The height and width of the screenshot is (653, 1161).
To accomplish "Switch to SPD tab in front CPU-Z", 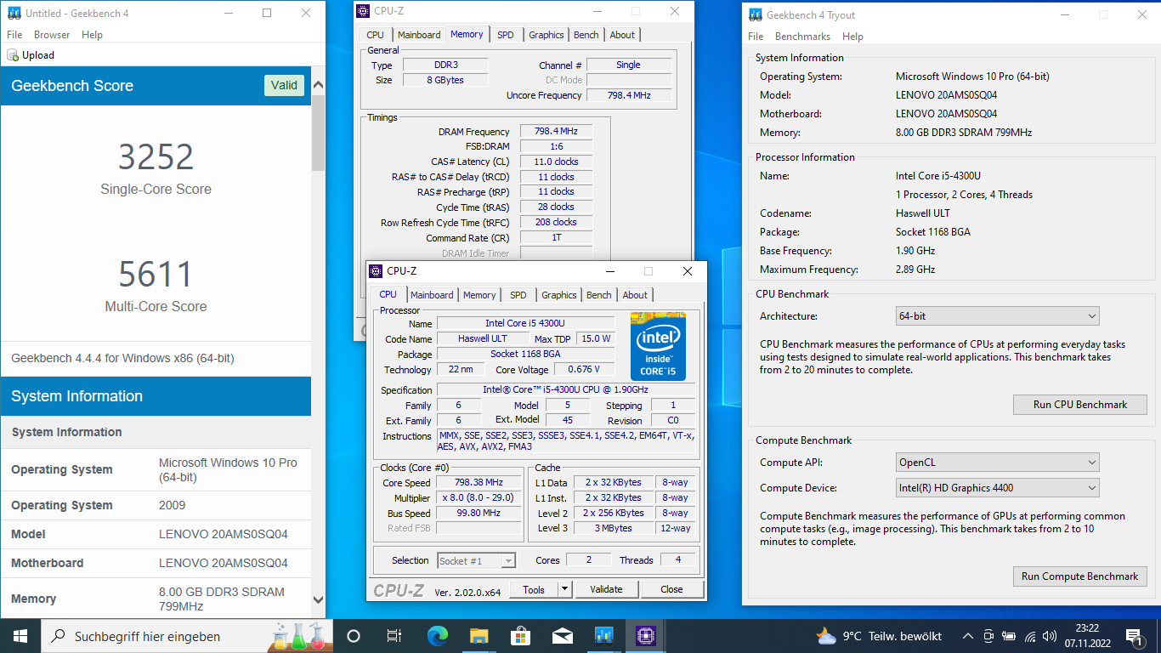I will click(x=518, y=295).
